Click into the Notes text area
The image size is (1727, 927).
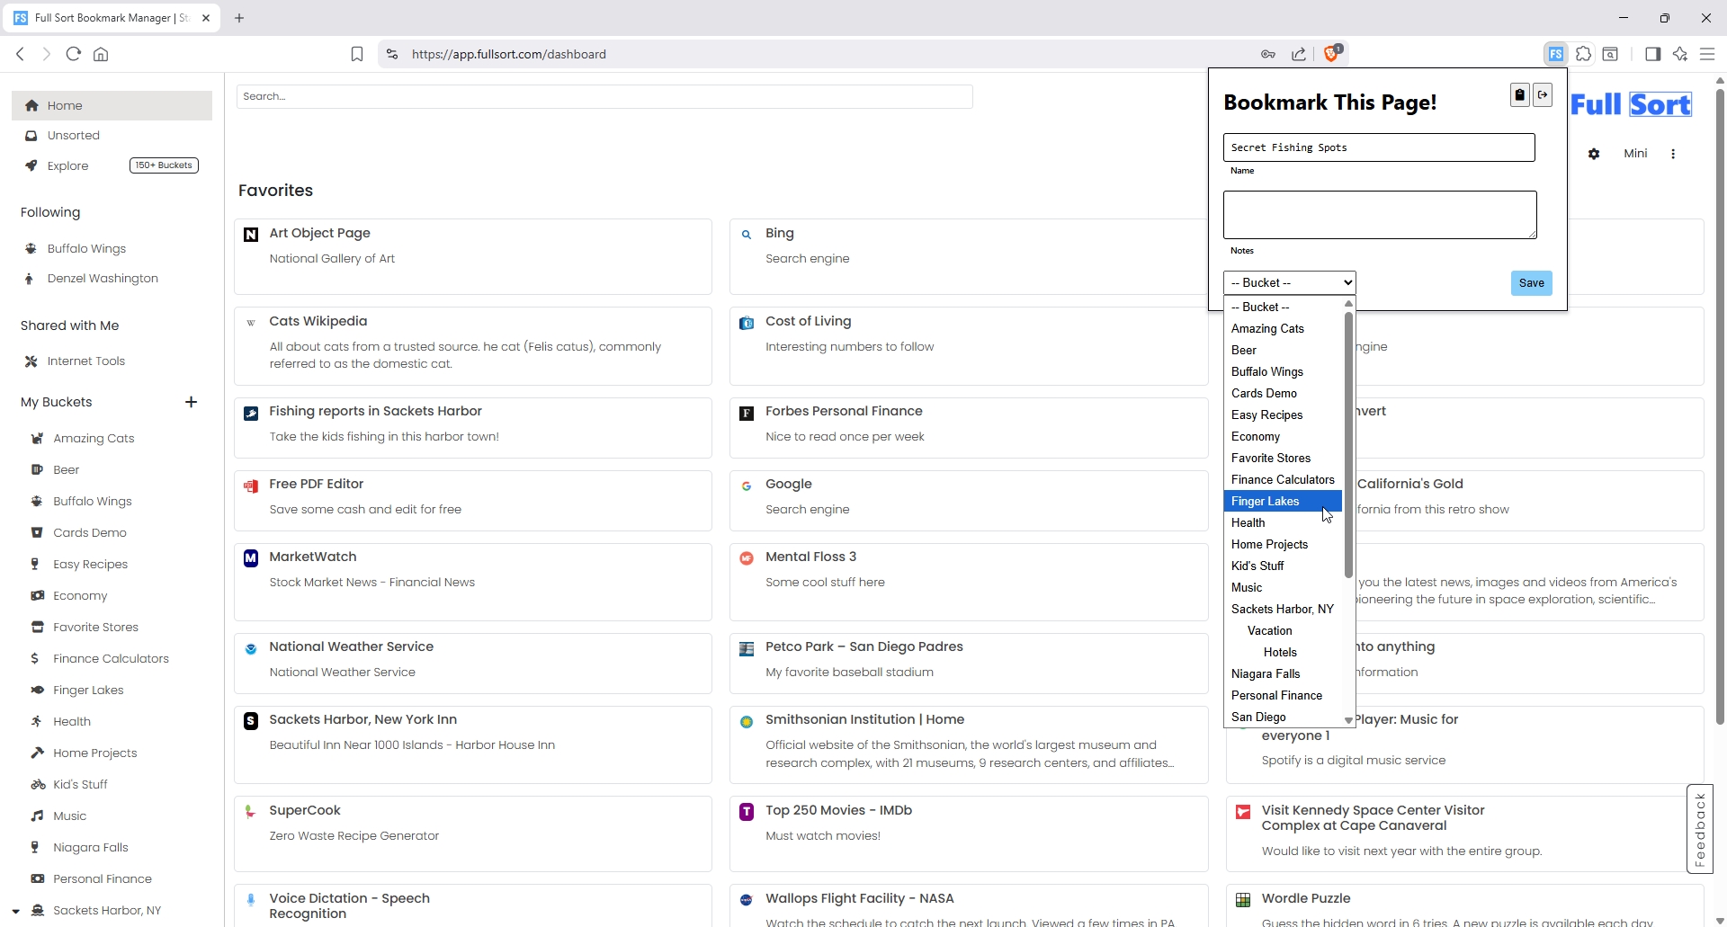(x=1380, y=215)
